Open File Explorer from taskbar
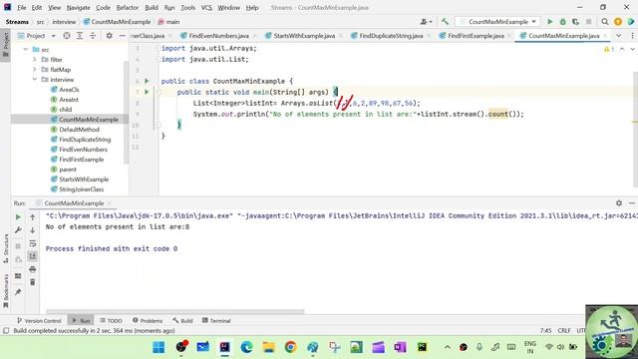 coord(268,347)
